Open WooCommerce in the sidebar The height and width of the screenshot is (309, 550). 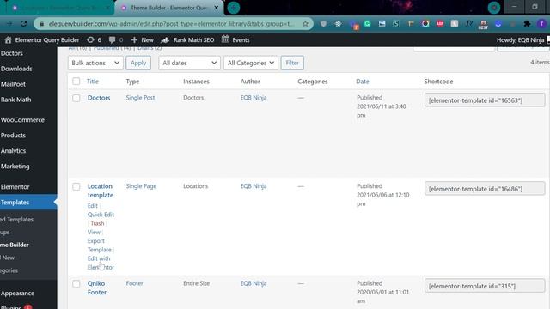[23, 120]
